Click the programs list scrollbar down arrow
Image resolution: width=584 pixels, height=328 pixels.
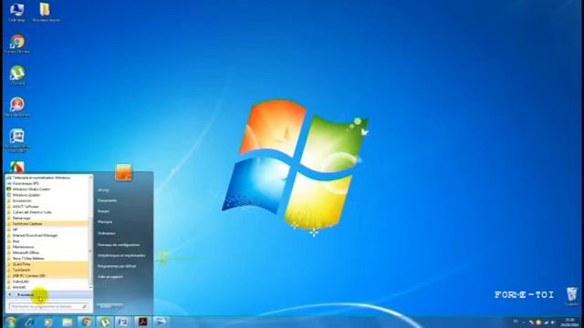click(90, 288)
